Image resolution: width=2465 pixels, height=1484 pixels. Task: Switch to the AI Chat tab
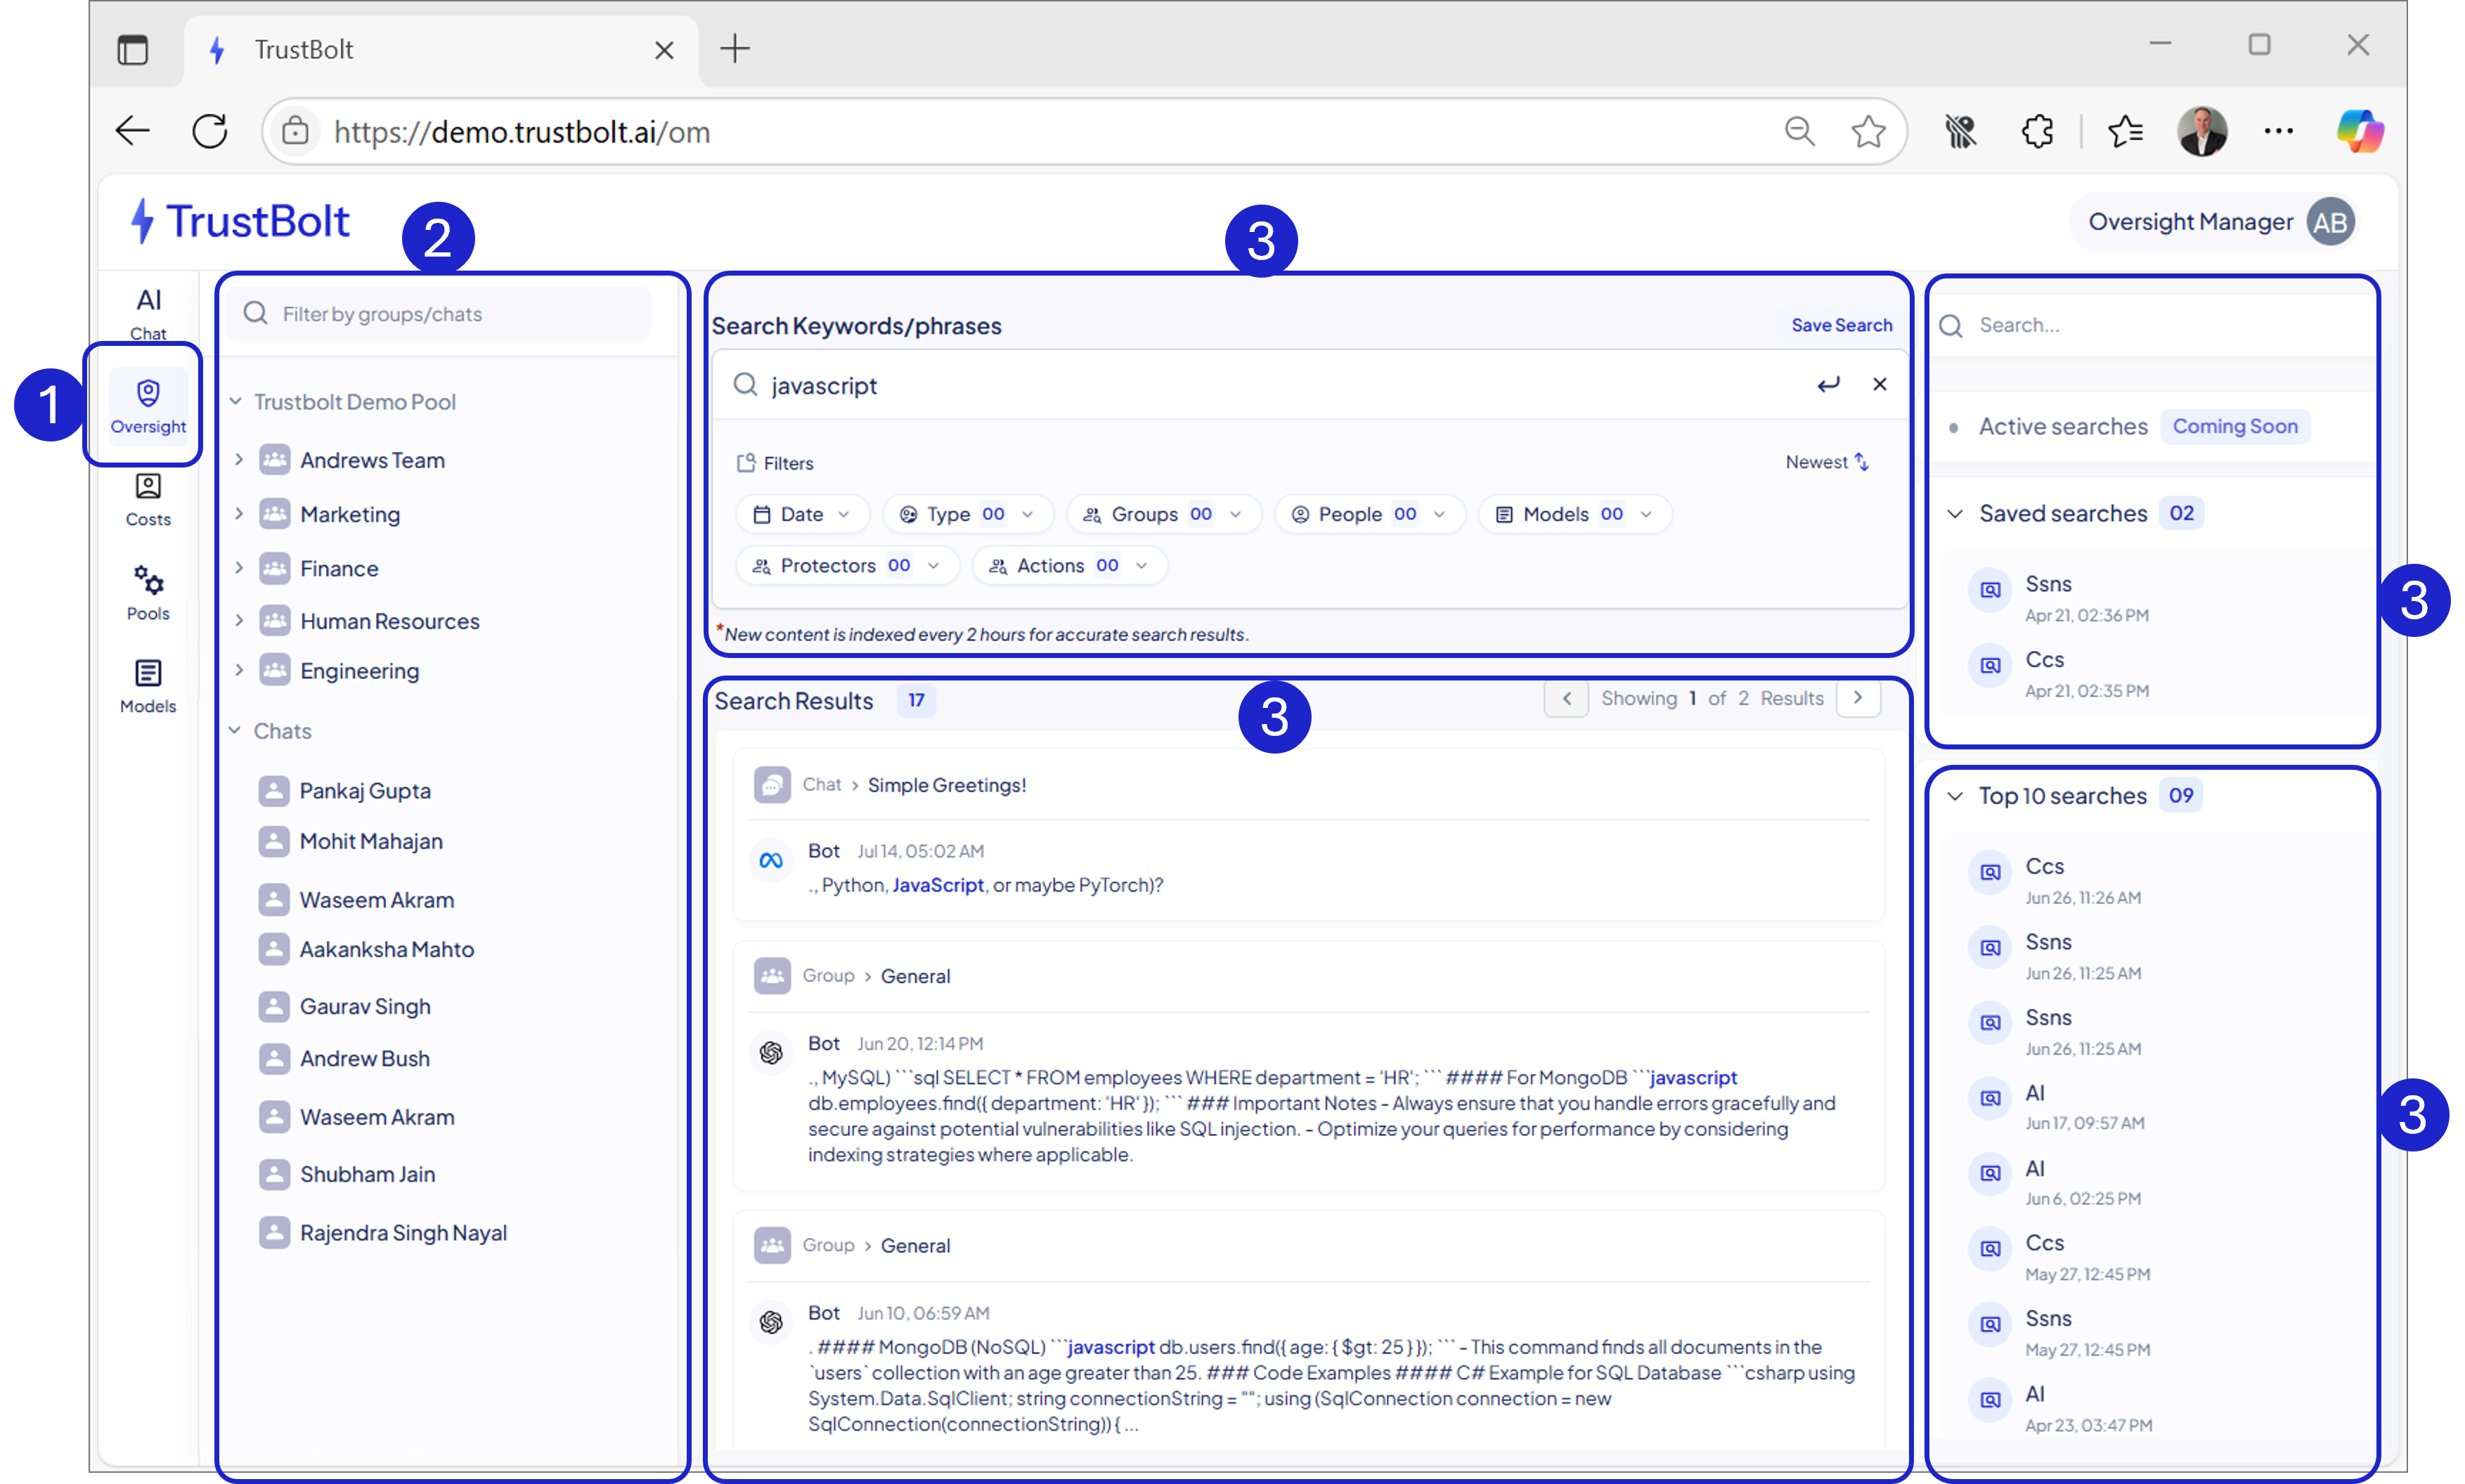pos(148,312)
